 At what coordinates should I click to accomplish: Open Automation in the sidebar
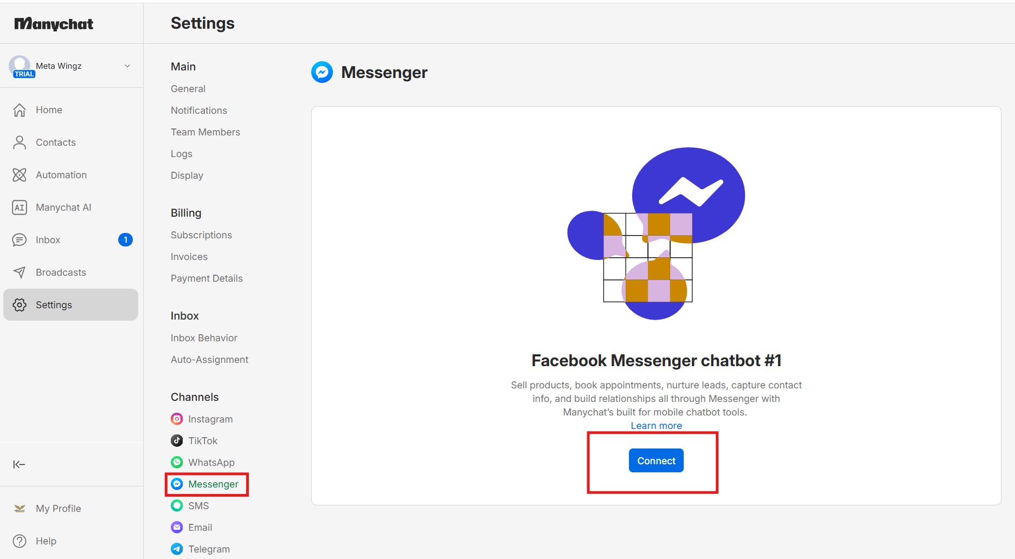point(70,175)
